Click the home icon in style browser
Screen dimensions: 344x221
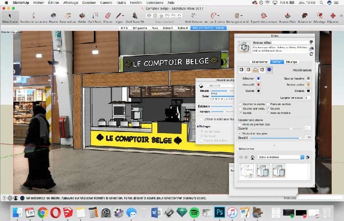(253, 158)
